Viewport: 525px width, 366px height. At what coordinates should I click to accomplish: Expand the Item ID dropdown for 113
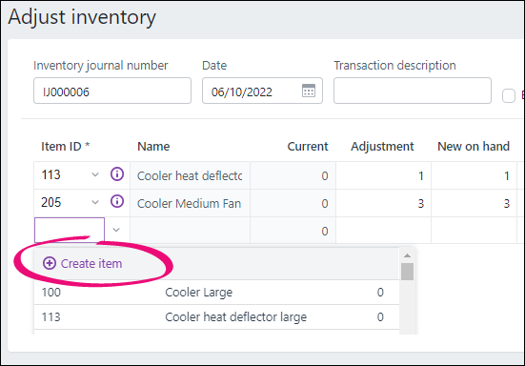pyautogui.click(x=95, y=174)
